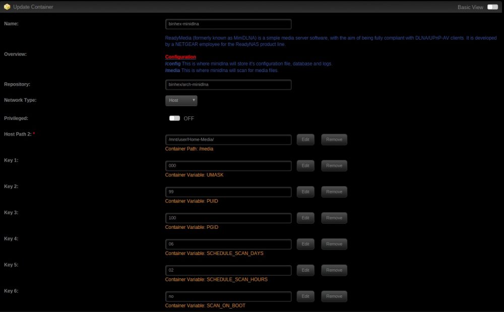The height and width of the screenshot is (312, 504).
Task: Edit the SCHEDULE_SCAN_DAYS variable
Action: pos(305,244)
